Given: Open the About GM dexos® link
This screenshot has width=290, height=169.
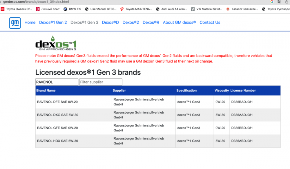Looking at the screenshot, I should 179,23.
